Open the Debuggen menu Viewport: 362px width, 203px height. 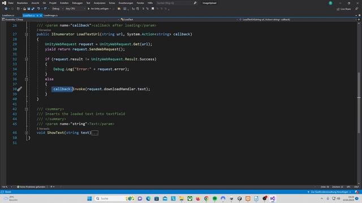tap(77, 3)
